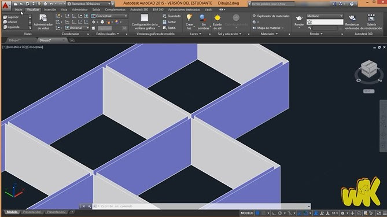Click the Estado de sol icon
The image size is (387, 217).
[218, 18]
